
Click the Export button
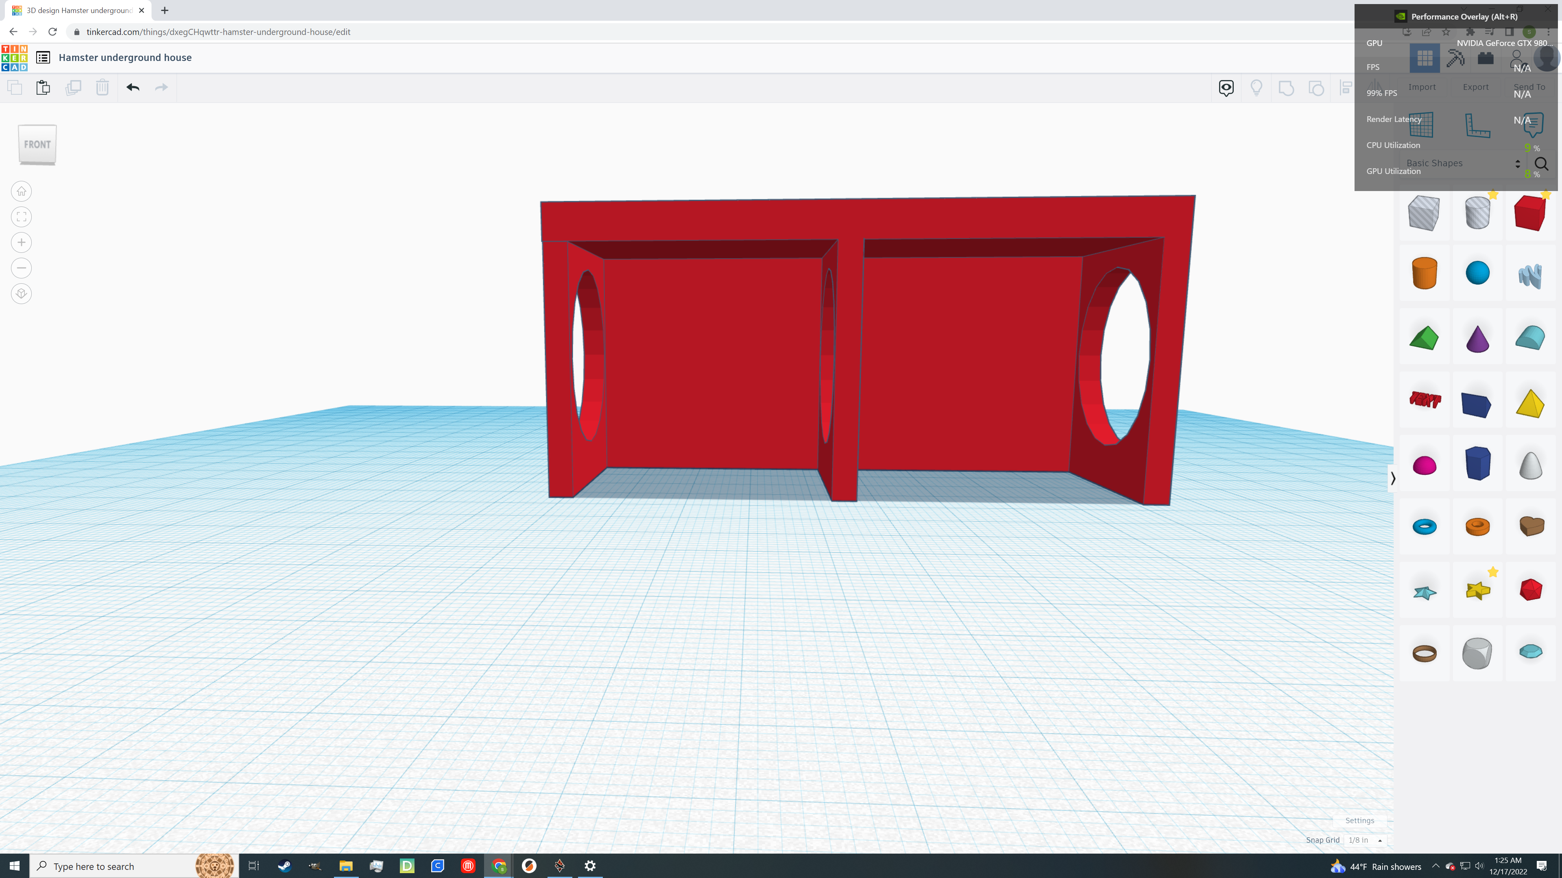pyautogui.click(x=1475, y=87)
